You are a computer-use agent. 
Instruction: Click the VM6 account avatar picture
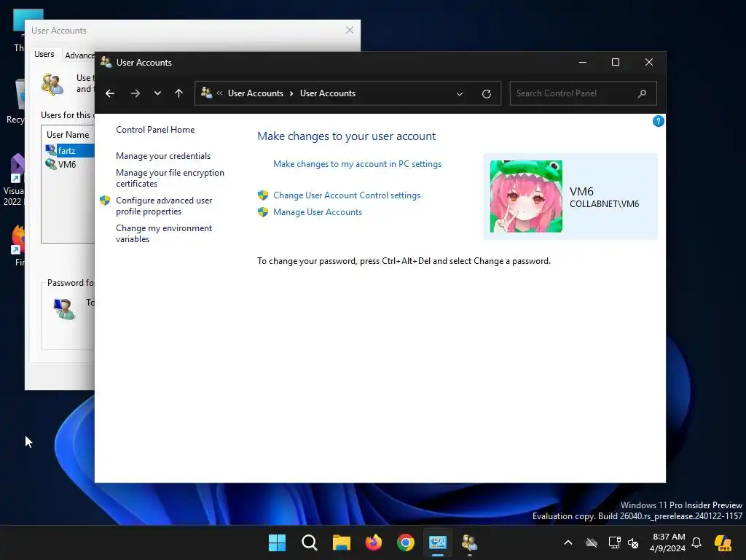526,196
